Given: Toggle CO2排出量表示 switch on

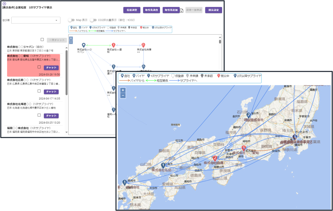Looking at the screenshot, I should (x=93, y=20).
